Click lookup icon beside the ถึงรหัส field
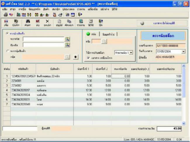The height and width of the screenshot is (142, 190). coord(67,45)
